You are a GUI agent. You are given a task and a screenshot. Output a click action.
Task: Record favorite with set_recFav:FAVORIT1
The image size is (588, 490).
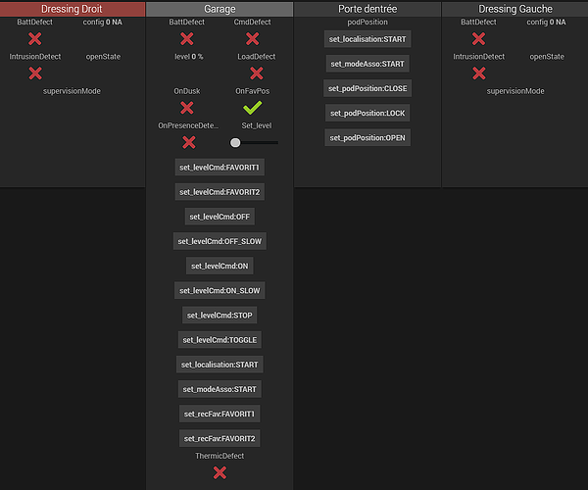point(220,414)
